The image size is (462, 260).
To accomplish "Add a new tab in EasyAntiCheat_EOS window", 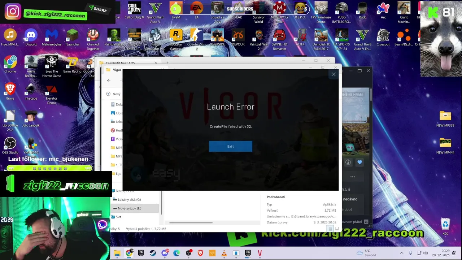I will (x=167, y=63).
